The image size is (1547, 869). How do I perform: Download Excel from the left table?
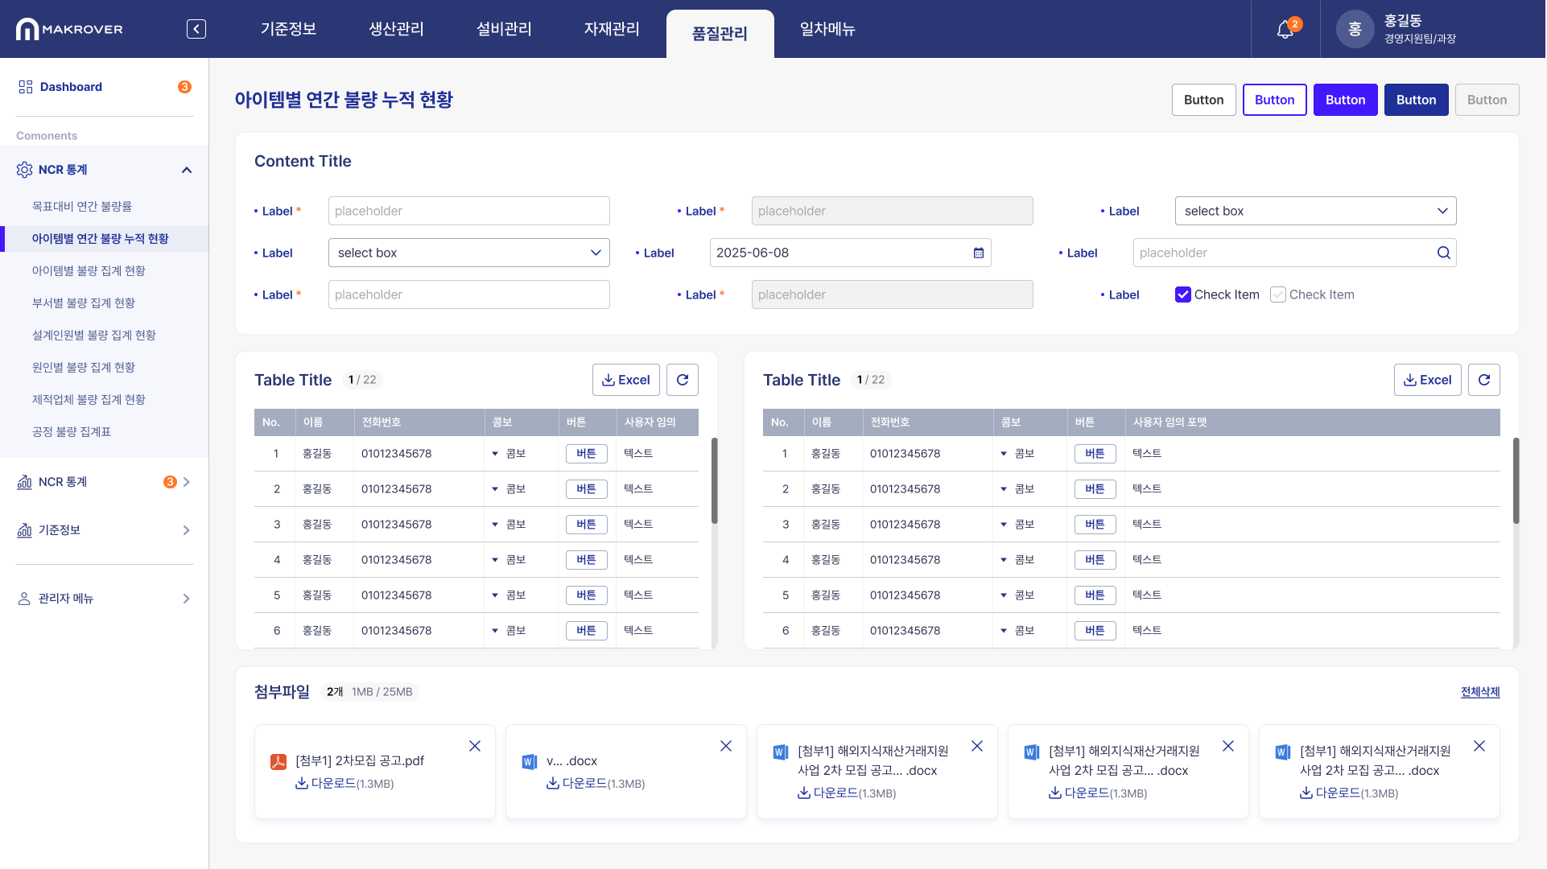tap(625, 380)
